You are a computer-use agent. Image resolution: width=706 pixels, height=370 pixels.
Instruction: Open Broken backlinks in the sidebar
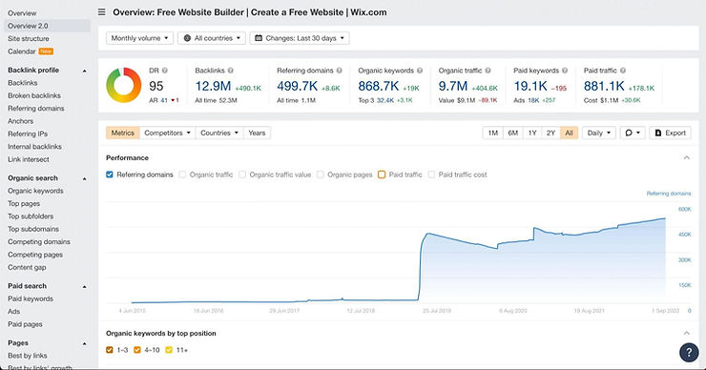(x=34, y=95)
